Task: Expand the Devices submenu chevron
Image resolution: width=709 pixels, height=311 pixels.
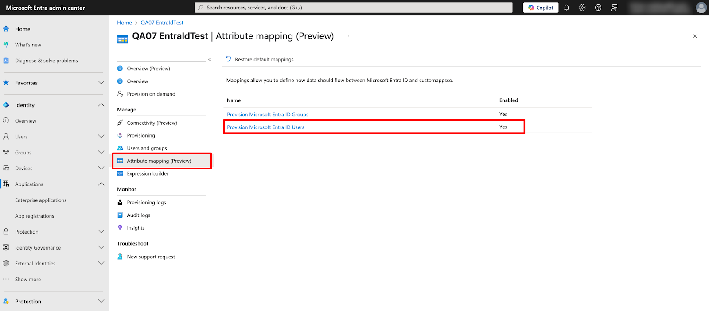Action: point(101,169)
